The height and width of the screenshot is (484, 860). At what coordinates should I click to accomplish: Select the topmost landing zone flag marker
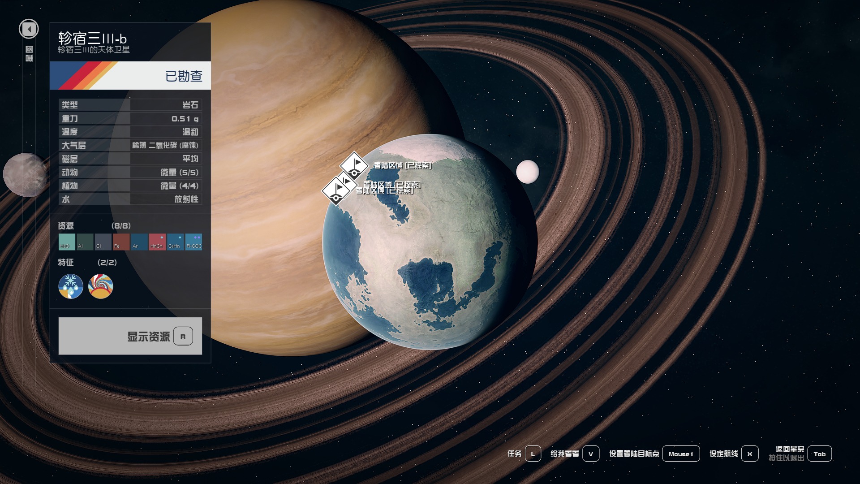click(x=354, y=166)
